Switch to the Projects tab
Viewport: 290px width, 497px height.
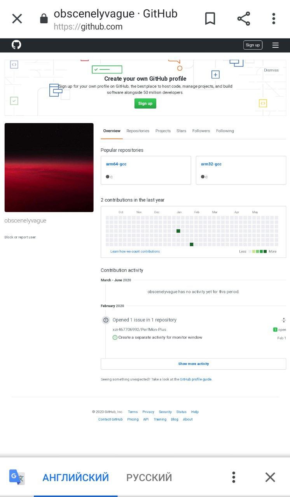click(163, 131)
